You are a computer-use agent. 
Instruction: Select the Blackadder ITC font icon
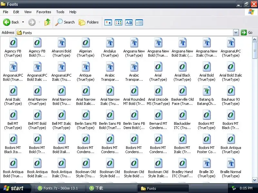(182, 115)
